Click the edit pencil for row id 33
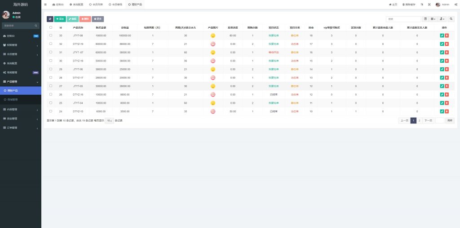 (442, 35)
